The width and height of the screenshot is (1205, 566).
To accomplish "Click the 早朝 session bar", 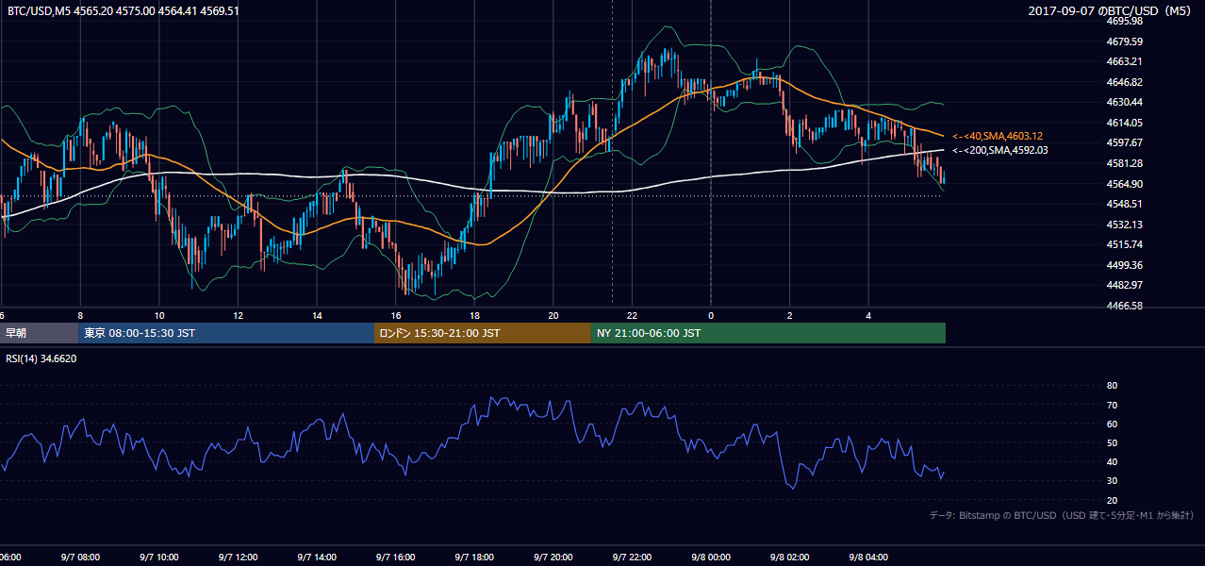I will 39,333.
